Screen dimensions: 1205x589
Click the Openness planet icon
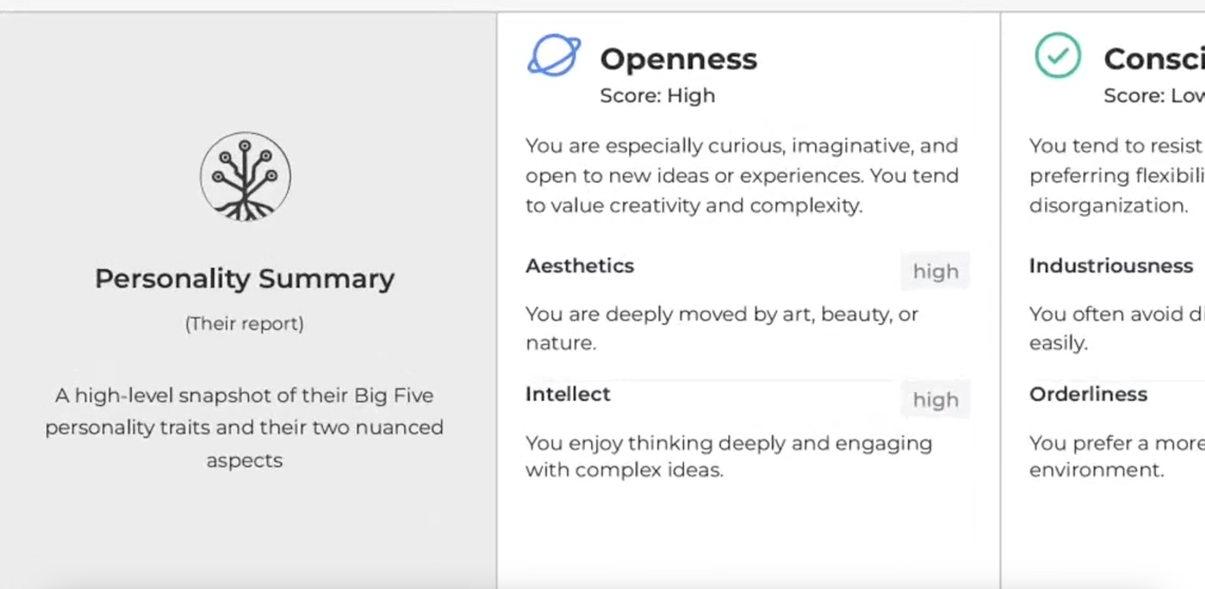click(554, 55)
